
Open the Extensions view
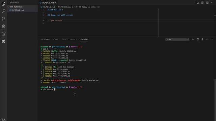pos(4,34)
